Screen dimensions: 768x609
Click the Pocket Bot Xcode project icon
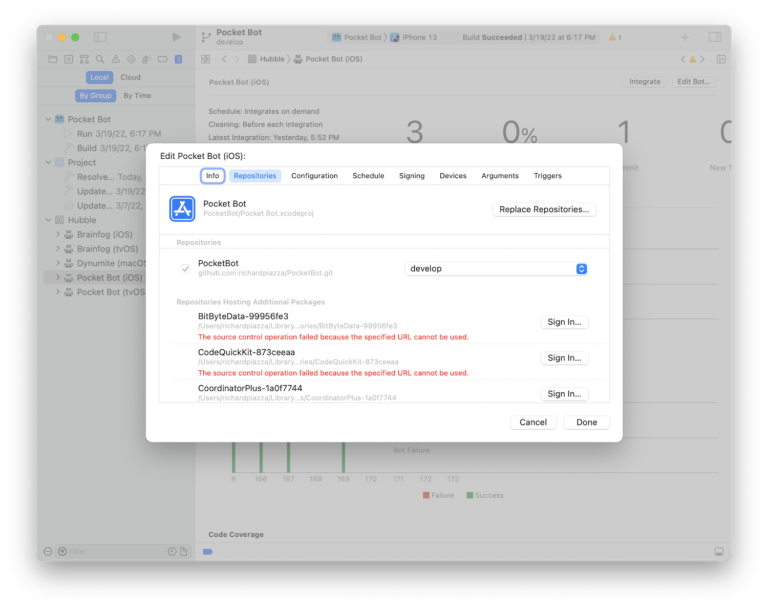tap(182, 209)
